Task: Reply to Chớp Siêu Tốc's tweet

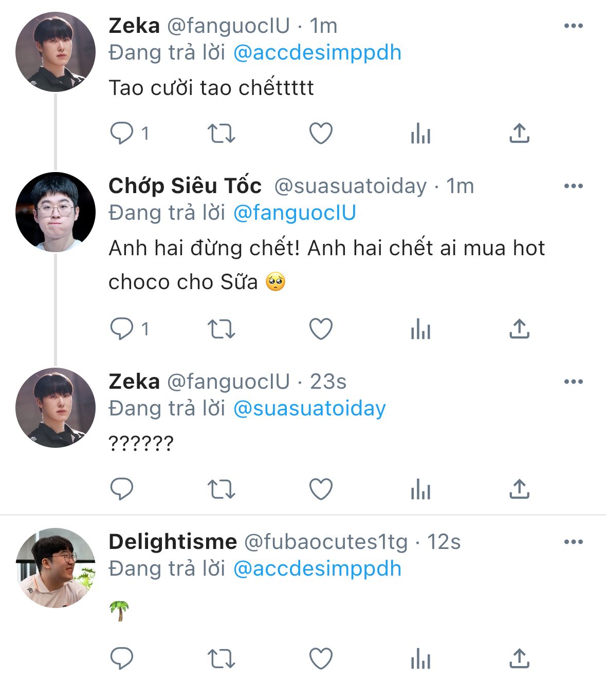Action: (122, 329)
